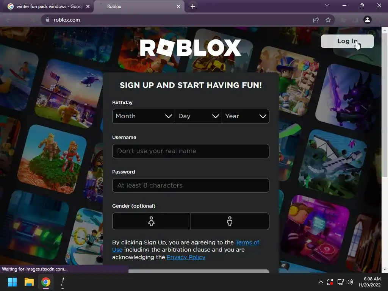Screen dimensions: 388x291
Task: Open the Terms of Use link
Action: click(x=247, y=242)
